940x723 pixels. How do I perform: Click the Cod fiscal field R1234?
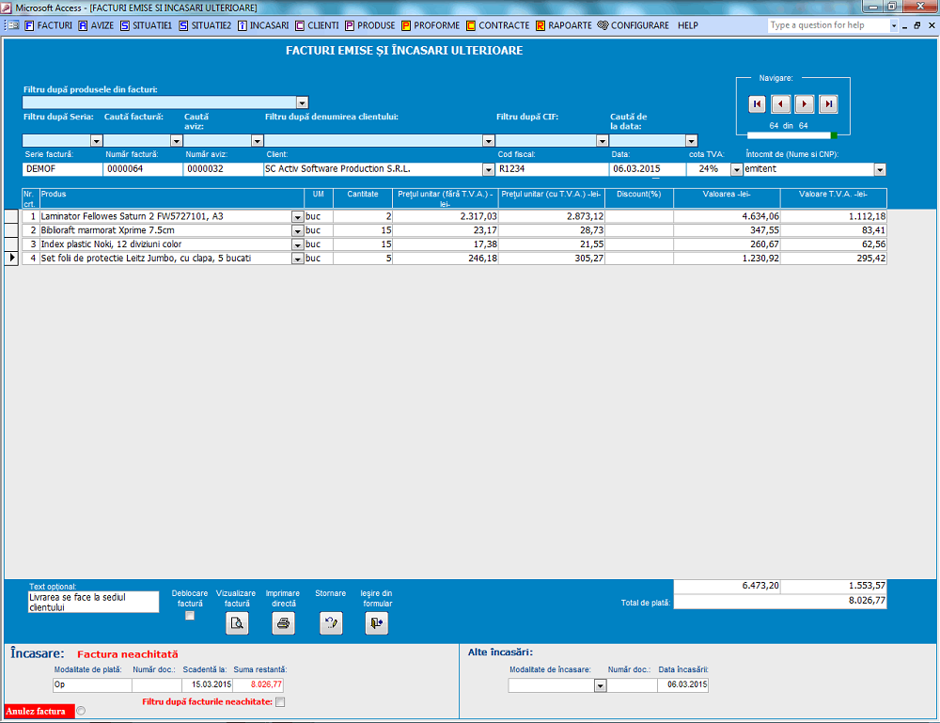pos(552,169)
